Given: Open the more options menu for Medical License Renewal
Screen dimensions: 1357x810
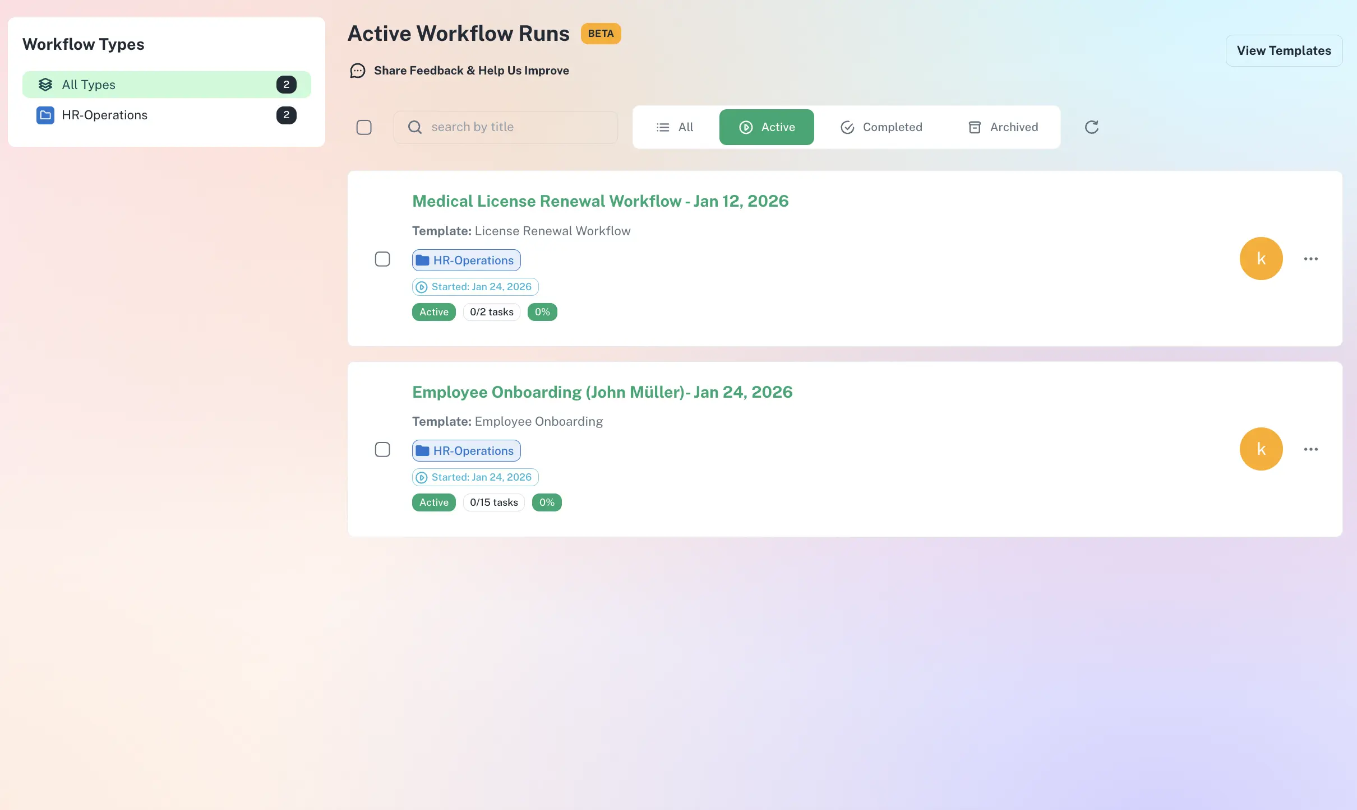Looking at the screenshot, I should (x=1311, y=259).
